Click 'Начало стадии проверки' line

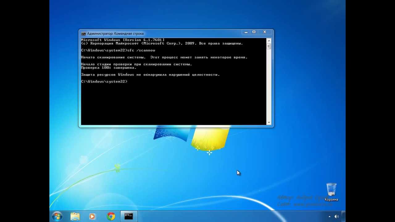(x=136, y=64)
